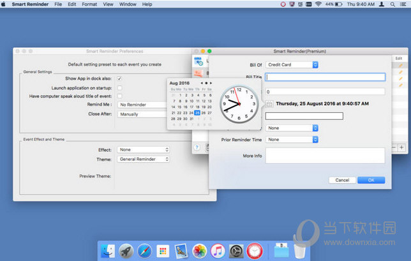
Task: Open the Close After dropdown
Action: (142, 114)
